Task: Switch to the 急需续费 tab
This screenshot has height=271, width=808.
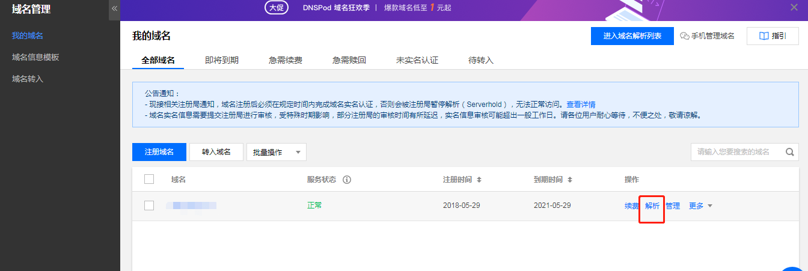Action: pyautogui.click(x=286, y=60)
